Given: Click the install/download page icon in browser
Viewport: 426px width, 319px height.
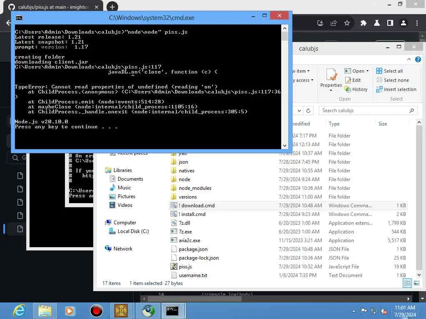Looking at the screenshot, I should pos(320,23).
